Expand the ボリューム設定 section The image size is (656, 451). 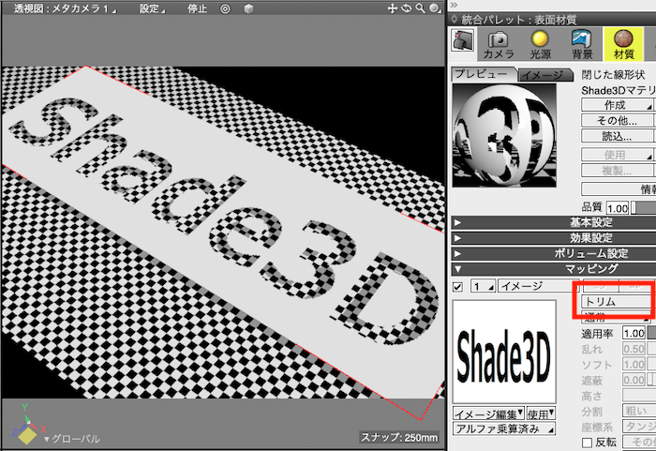554,253
